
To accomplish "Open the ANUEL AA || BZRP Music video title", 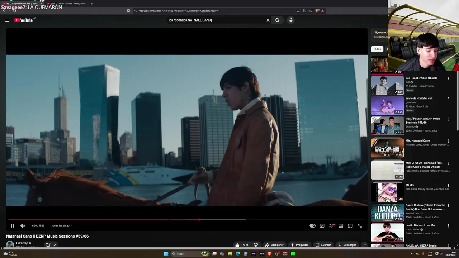I will click(421, 245).
